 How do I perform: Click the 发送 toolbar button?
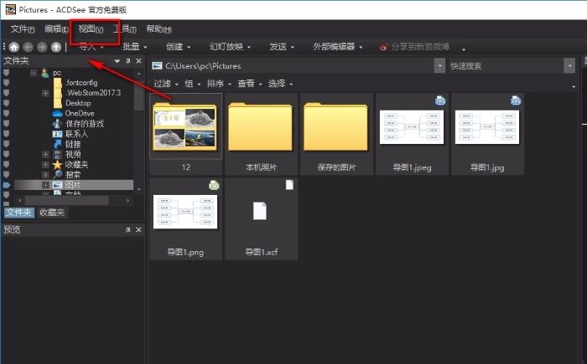click(282, 47)
